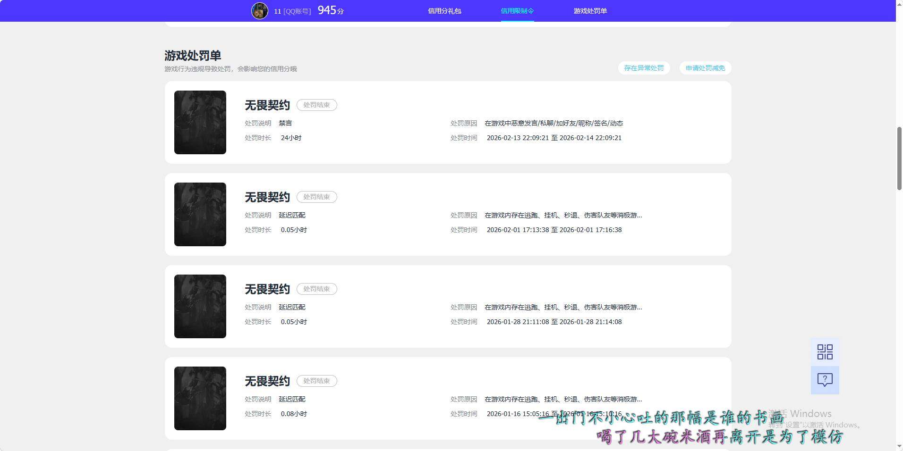Click time 2026-02-01 17:13:38 至 2026-02-01 17:16:38
Image resolution: width=903 pixels, height=451 pixels.
coord(554,230)
